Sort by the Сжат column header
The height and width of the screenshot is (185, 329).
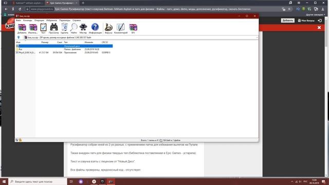(x=60, y=42)
